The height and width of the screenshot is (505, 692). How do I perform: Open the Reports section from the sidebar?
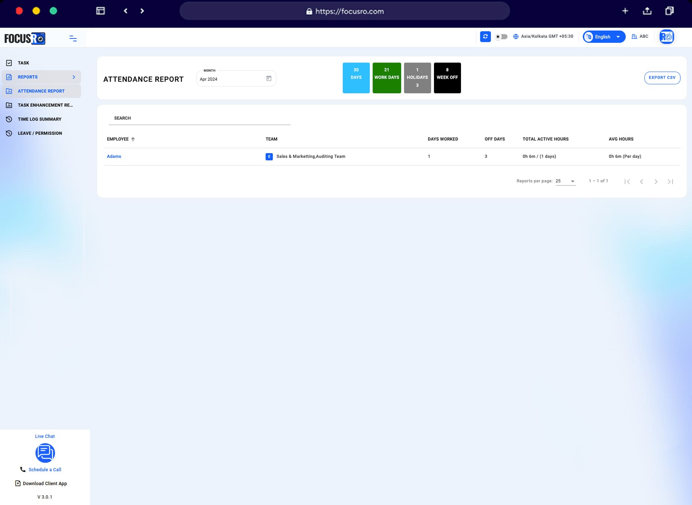point(28,77)
